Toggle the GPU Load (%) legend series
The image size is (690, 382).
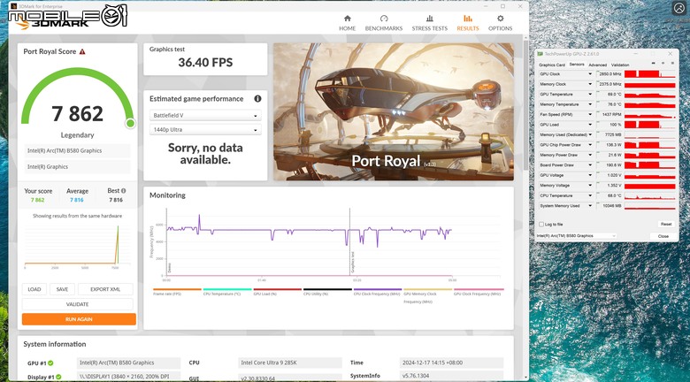coord(277,292)
